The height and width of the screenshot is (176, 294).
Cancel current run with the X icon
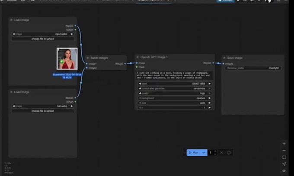[221, 153]
